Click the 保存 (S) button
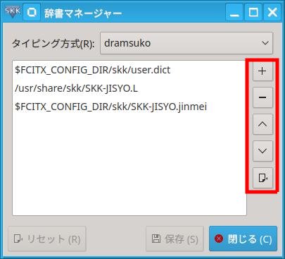 pos(175,239)
